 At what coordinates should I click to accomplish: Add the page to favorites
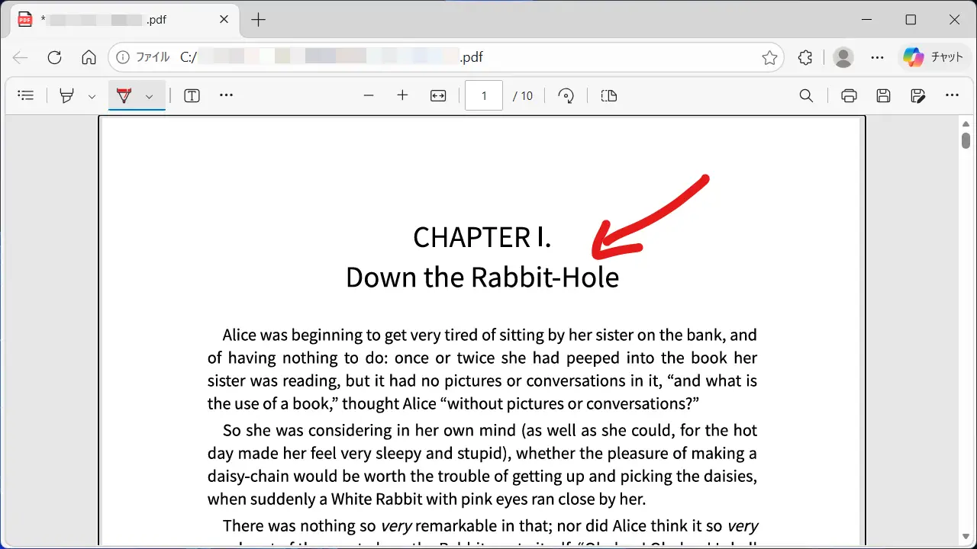click(769, 57)
